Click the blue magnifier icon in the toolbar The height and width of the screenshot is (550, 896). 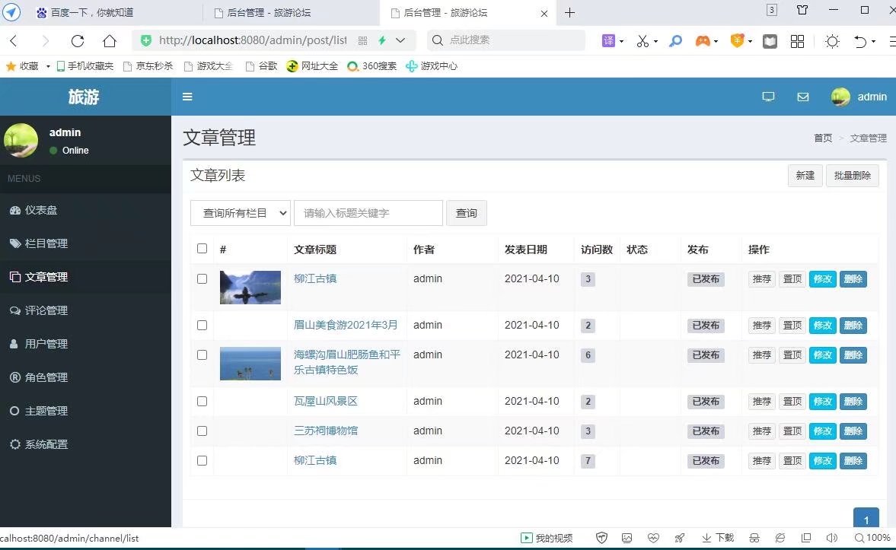(x=675, y=40)
